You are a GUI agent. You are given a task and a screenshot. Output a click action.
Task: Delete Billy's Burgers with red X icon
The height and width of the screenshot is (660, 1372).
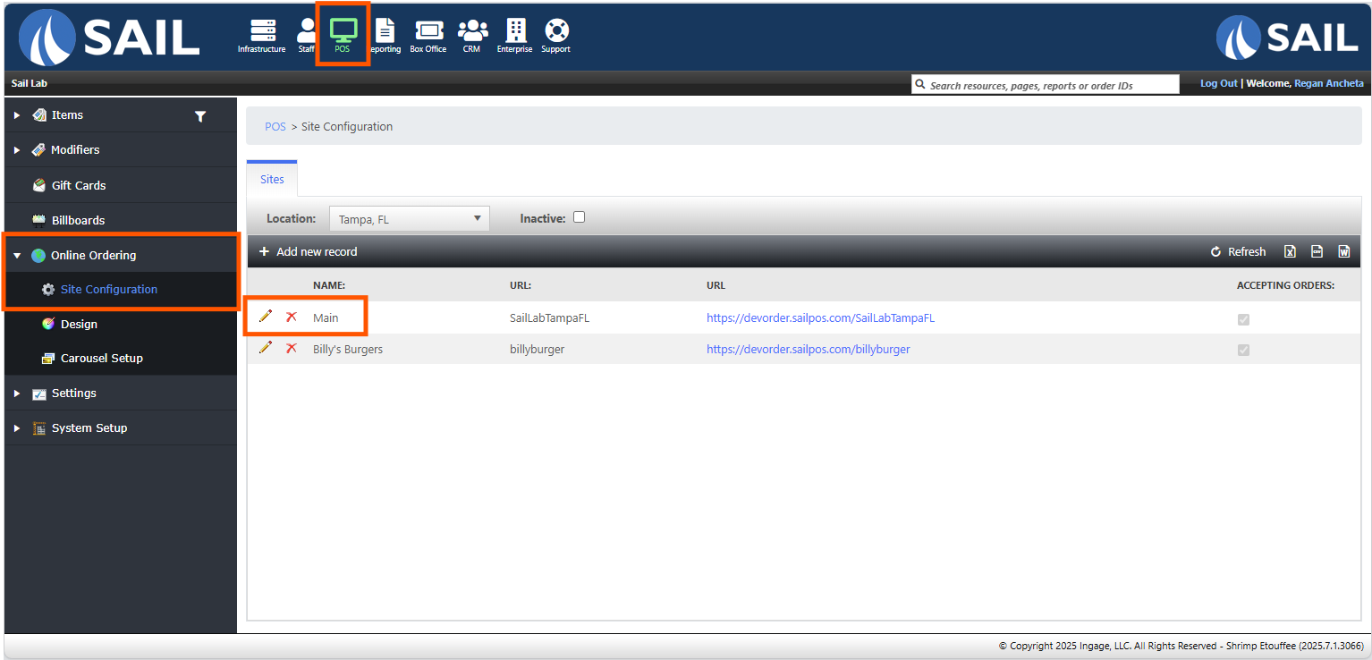pyautogui.click(x=291, y=348)
